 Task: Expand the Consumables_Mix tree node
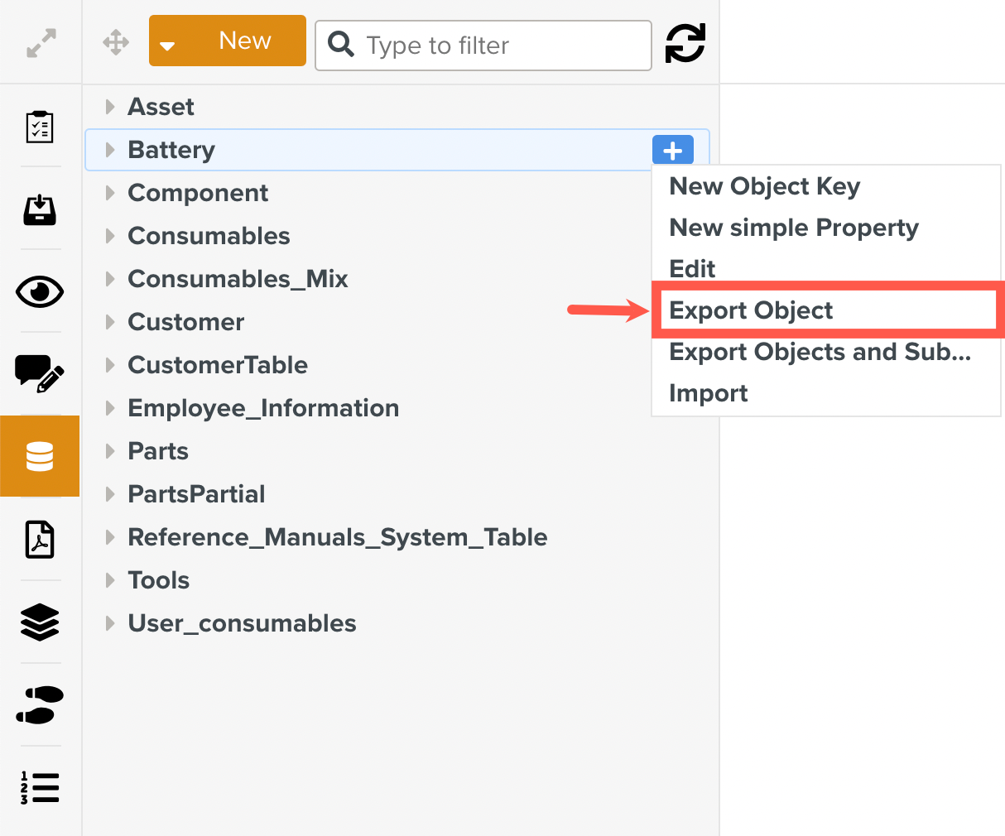click(x=110, y=279)
